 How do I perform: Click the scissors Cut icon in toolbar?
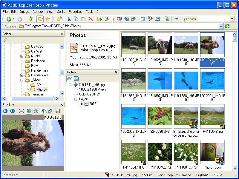pos(69,19)
